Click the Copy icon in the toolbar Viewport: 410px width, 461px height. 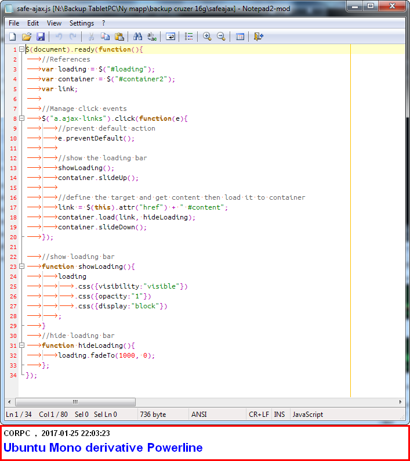(105, 37)
